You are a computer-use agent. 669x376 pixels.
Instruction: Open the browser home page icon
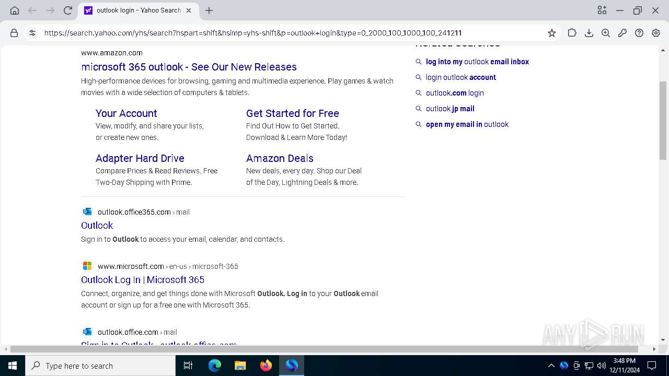point(15,10)
